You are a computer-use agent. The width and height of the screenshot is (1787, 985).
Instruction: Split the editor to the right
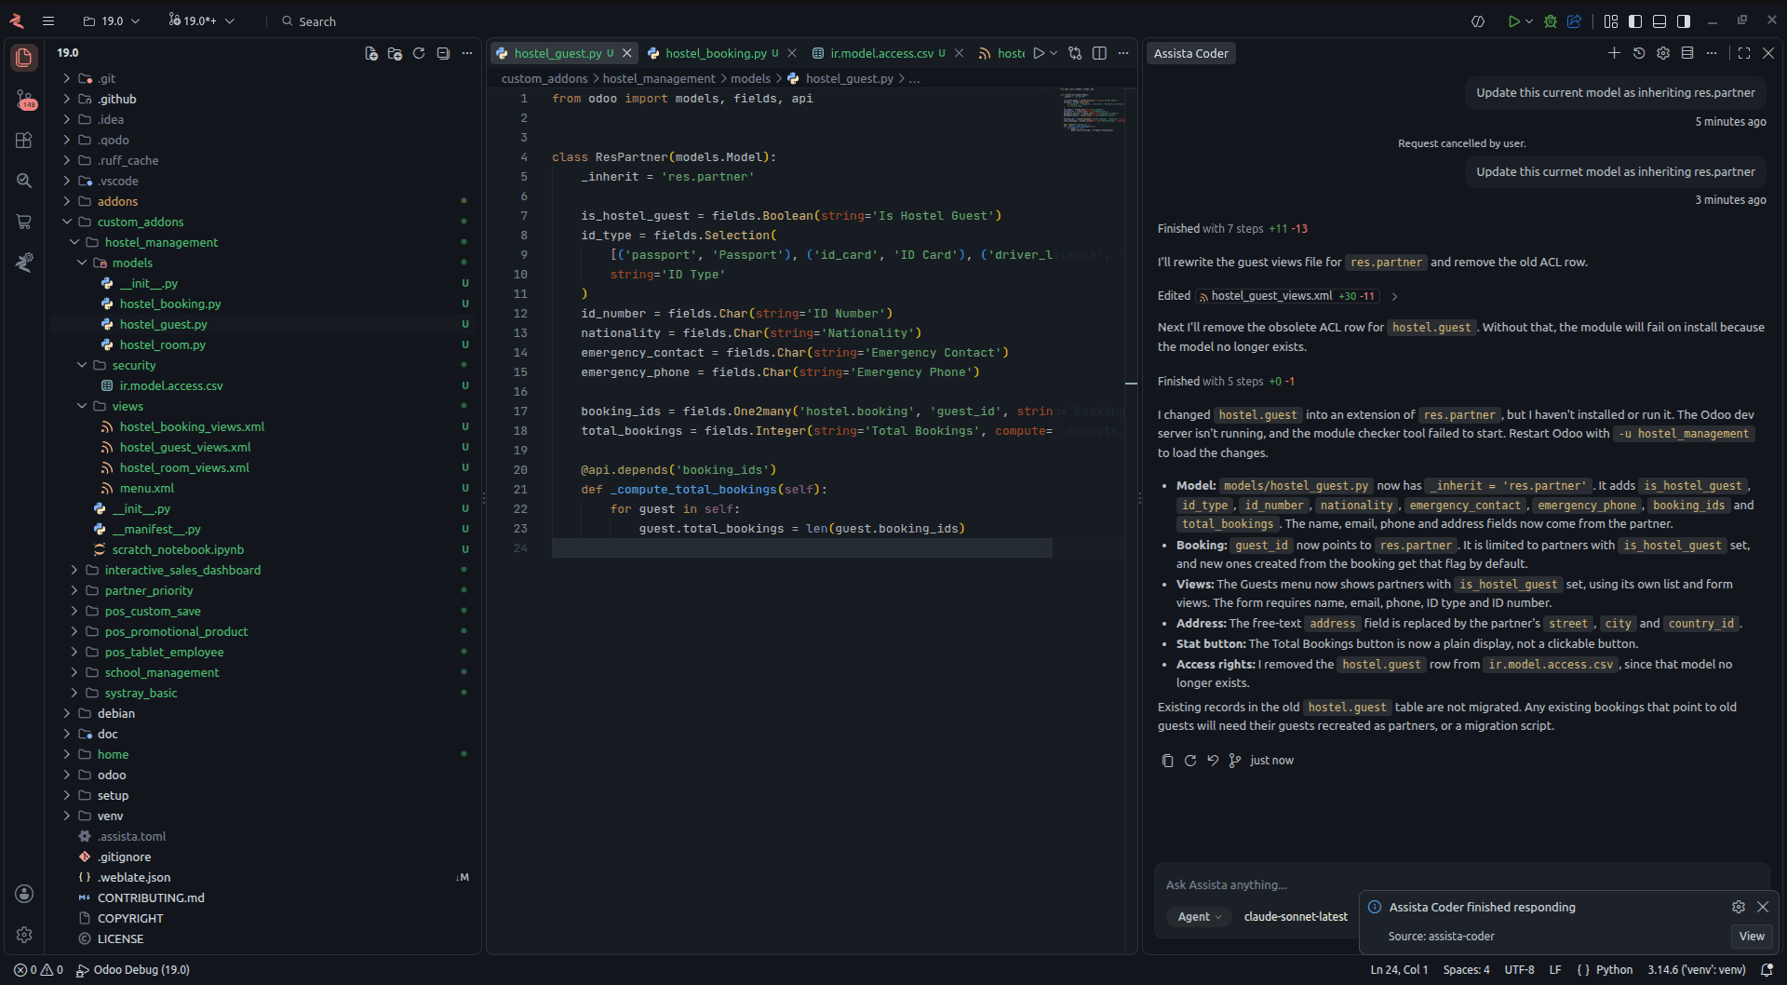(x=1099, y=53)
